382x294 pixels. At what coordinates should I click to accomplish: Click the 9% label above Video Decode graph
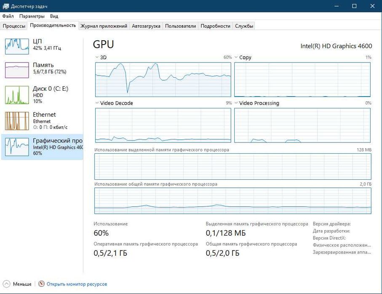(x=229, y=103)
